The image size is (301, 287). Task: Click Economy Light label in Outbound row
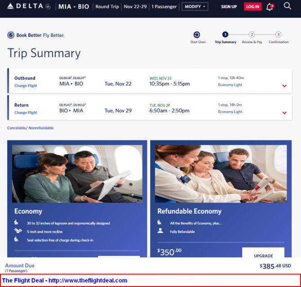(230, 85)
